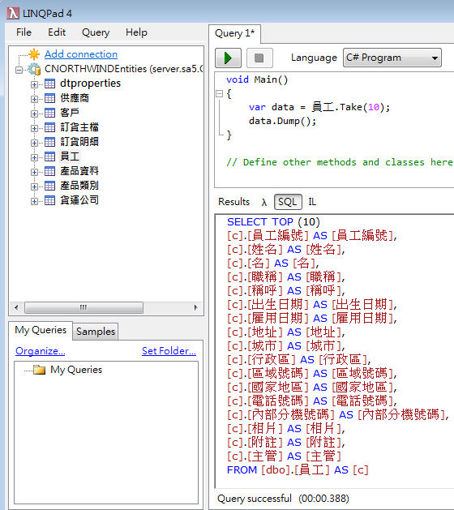
Task: Switch to the Samples tab
Action: pyautogui.click(x=96, y=332)
